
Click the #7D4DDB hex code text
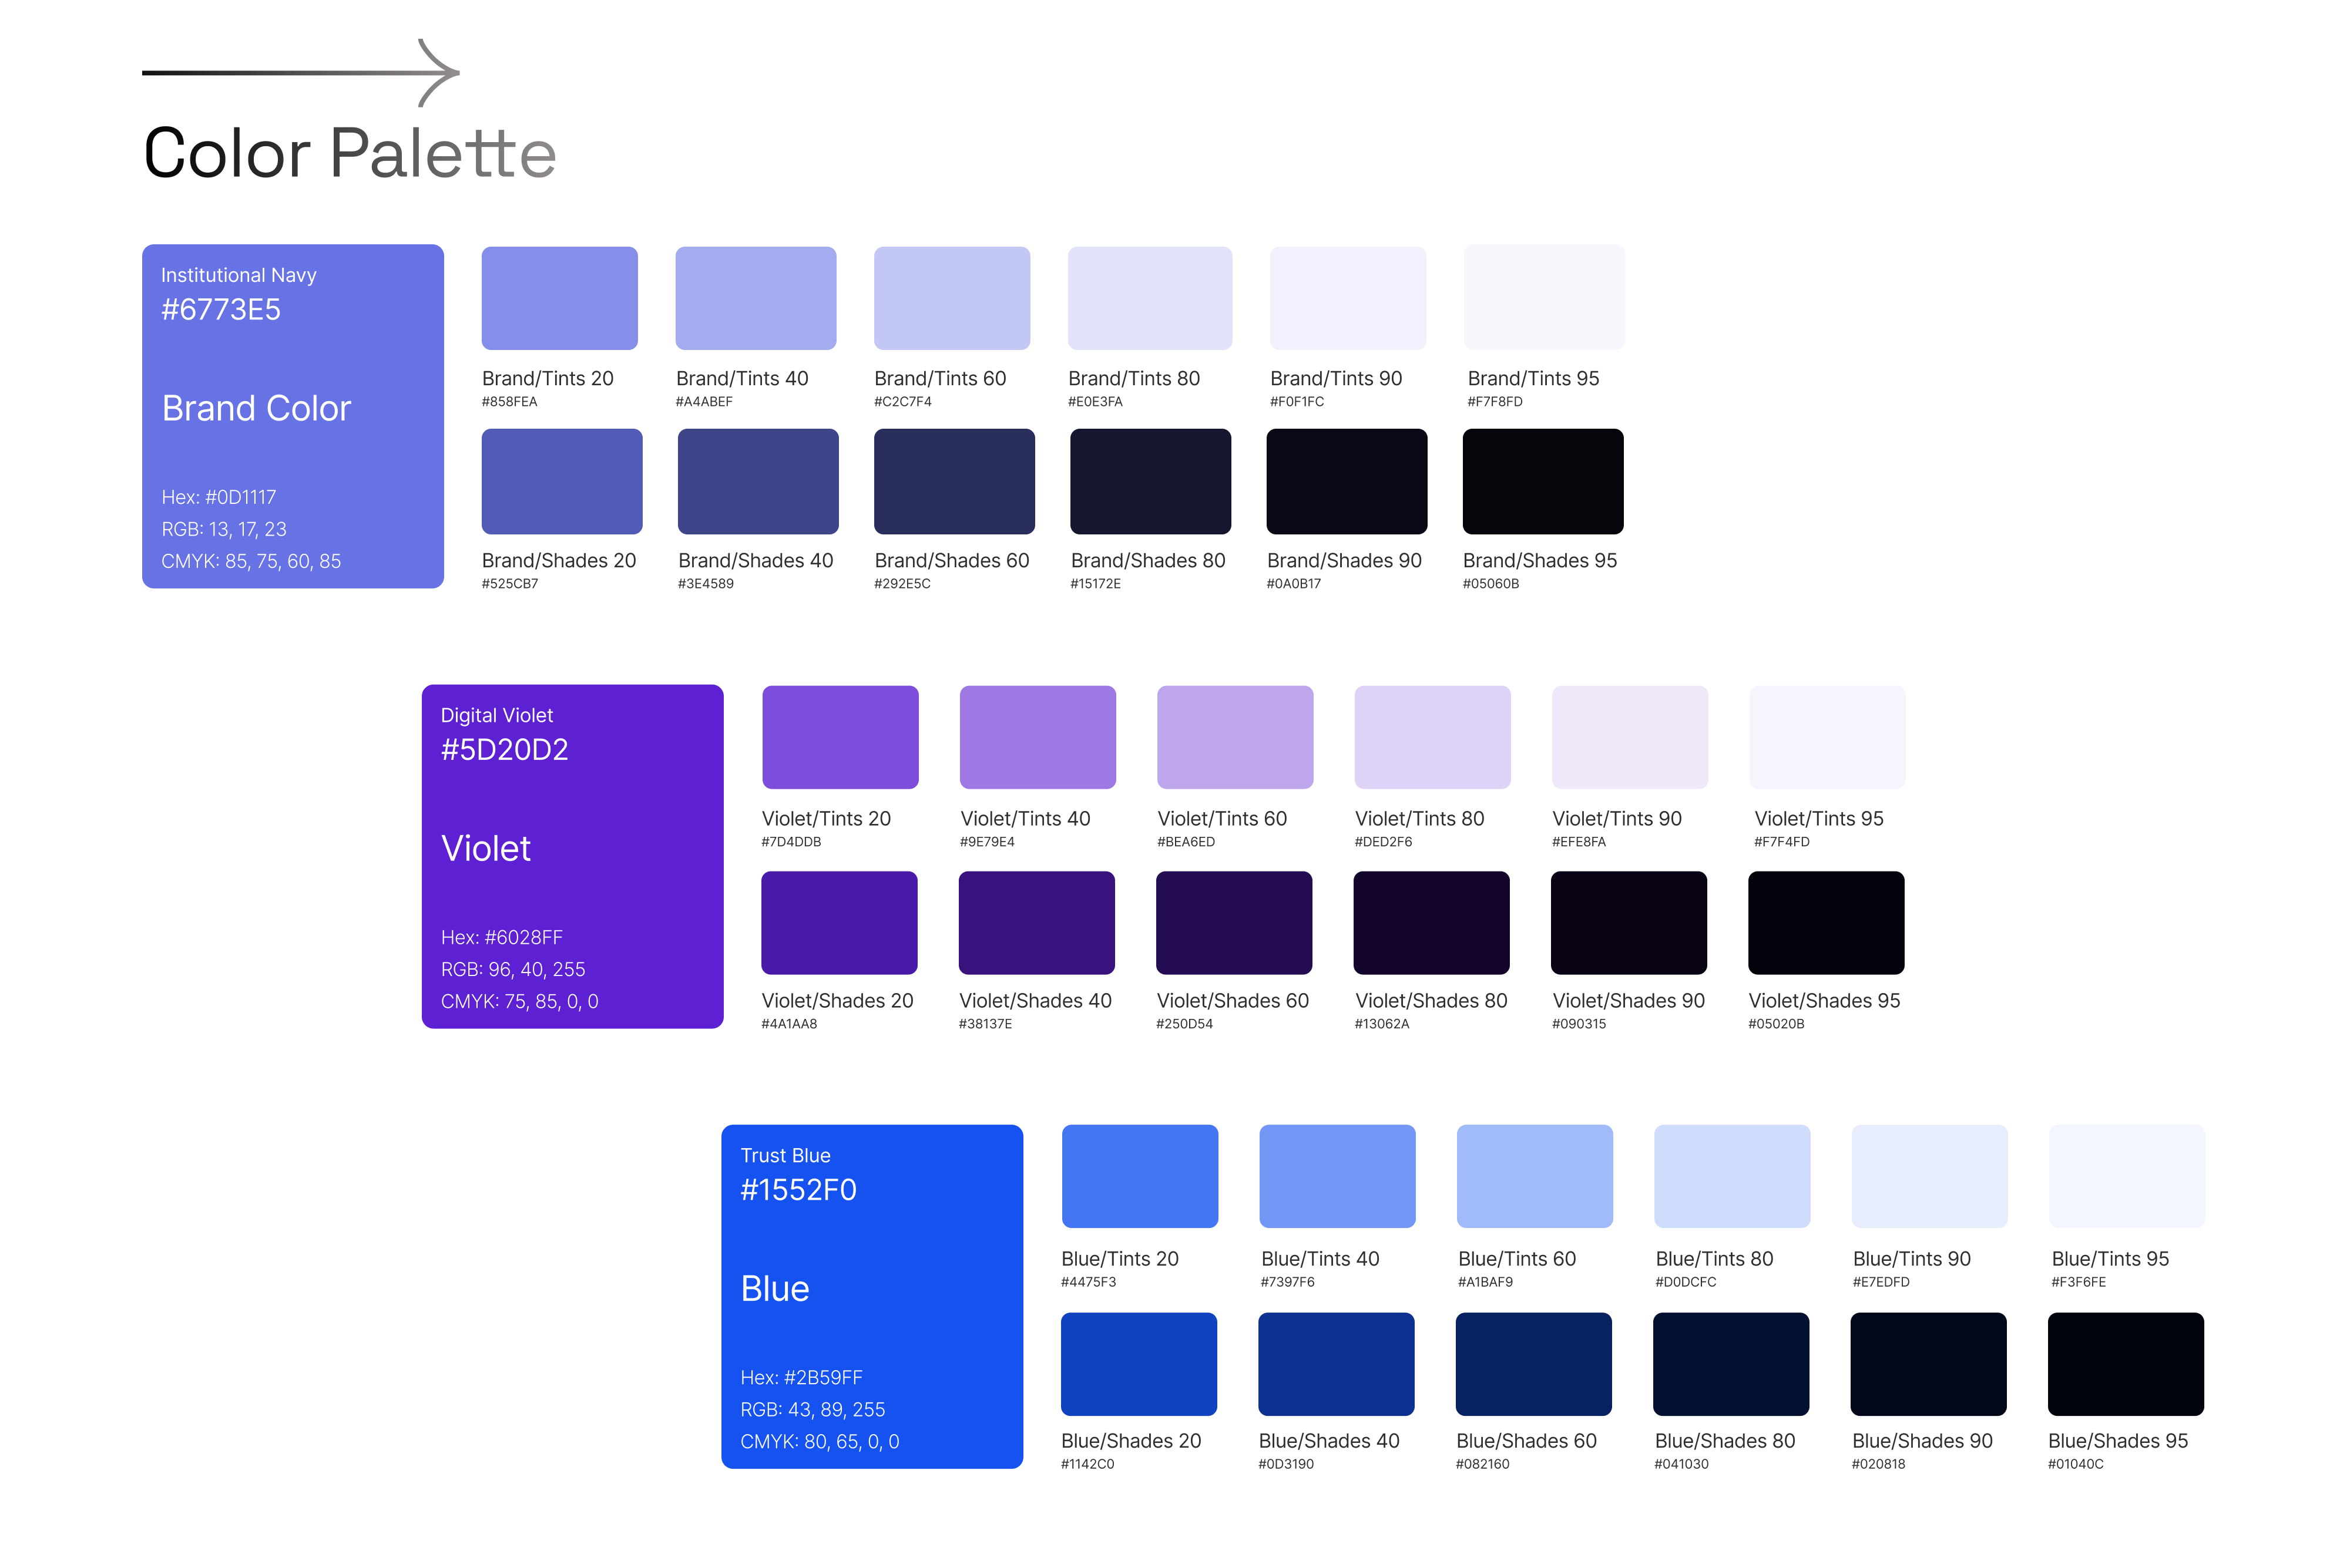click(790, 842)
